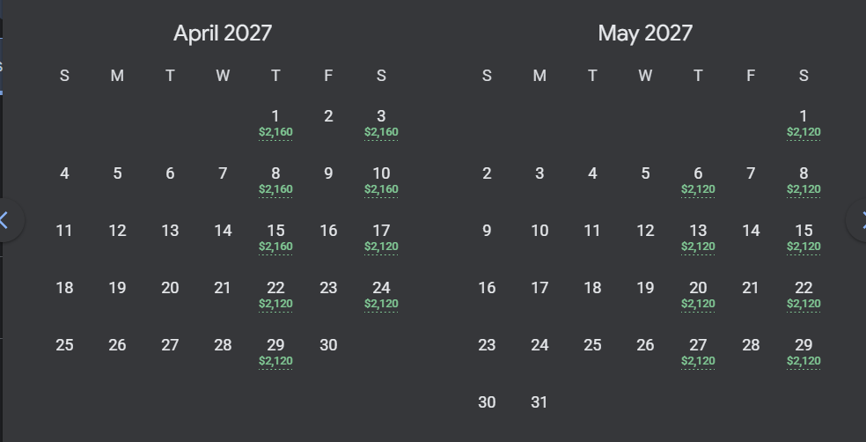
Task: Pick May 20 showing $2,120
Action: click(x=698, y=295)
